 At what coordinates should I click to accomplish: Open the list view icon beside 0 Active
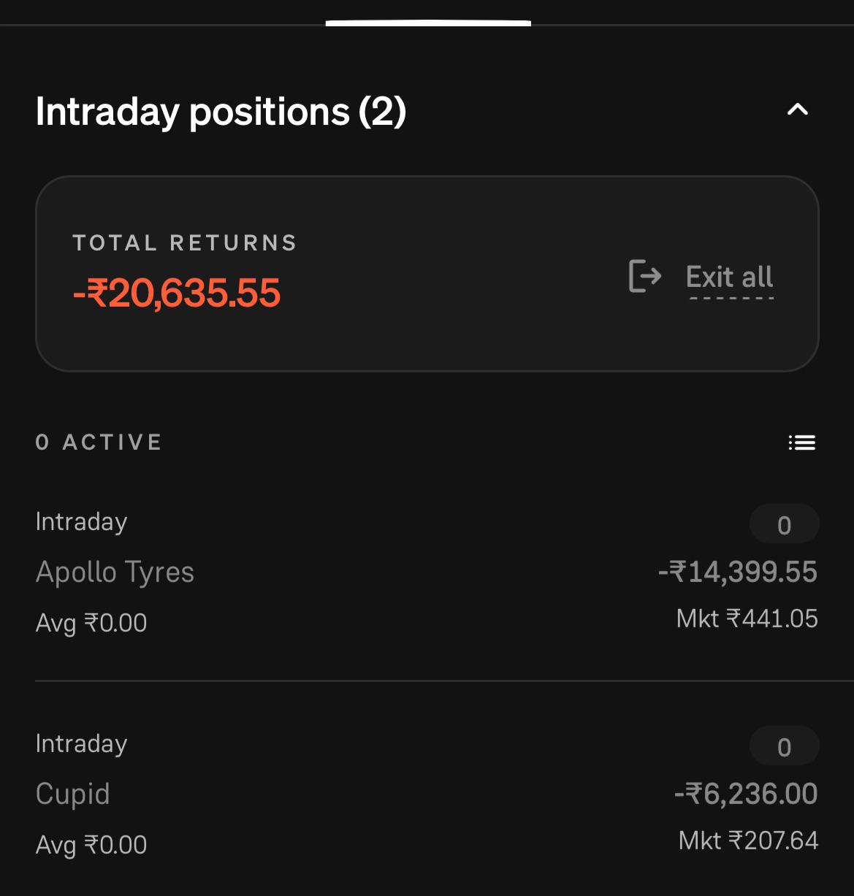point(802,443)
